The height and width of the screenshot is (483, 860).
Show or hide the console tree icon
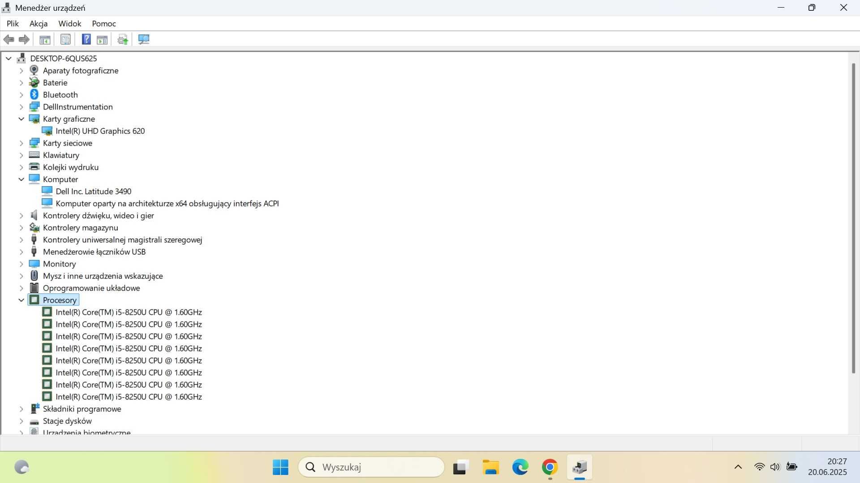45,40
